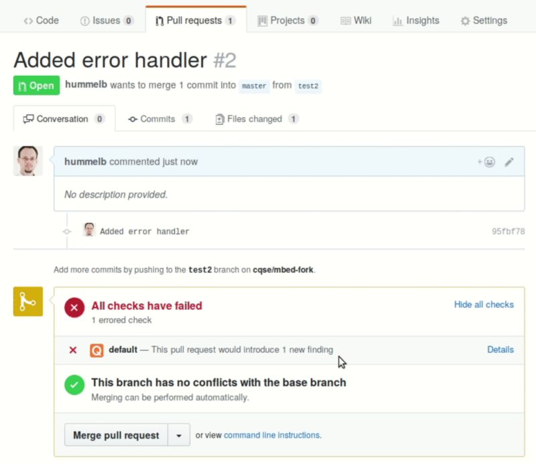This screenshot has height=464, width=536.
Task: Click Hide all checks to collapse checks
Action: point(484,305)
